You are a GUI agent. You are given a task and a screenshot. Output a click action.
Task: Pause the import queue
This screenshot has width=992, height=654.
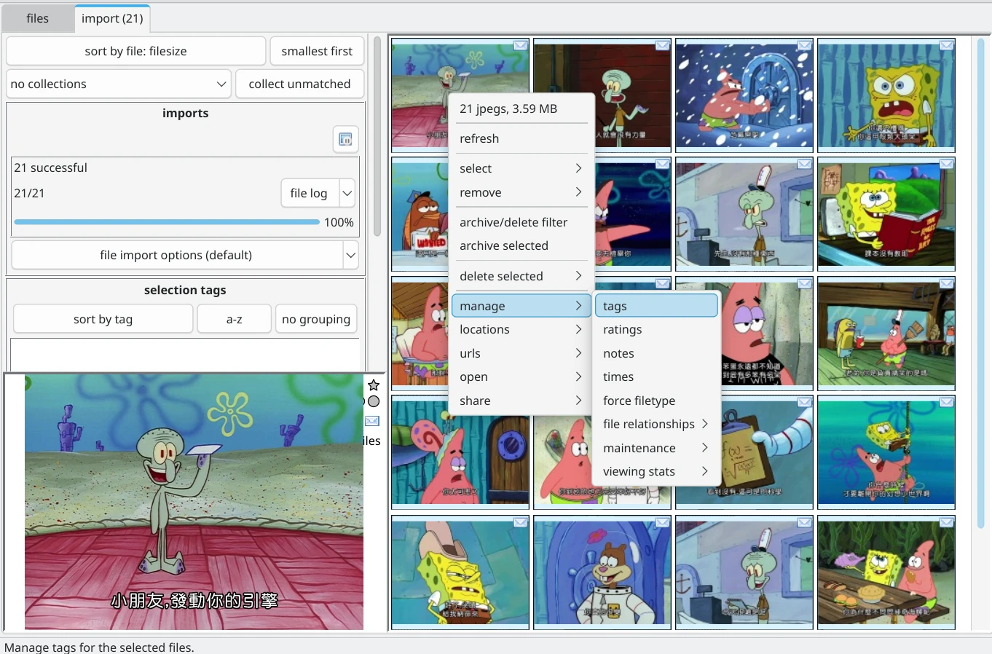(x=345, y=139)
